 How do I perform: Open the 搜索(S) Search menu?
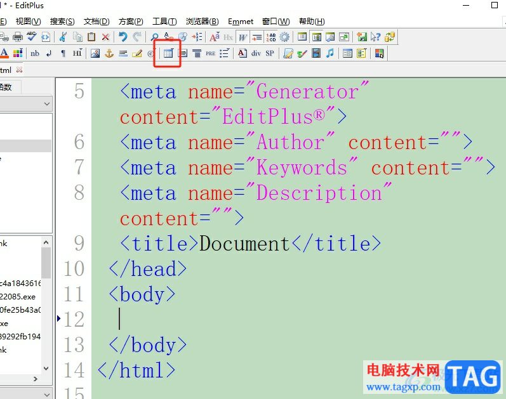(x=62, y=22)
